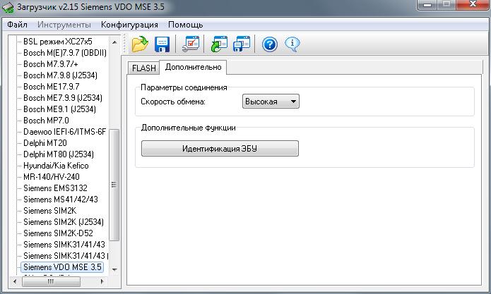
Task: Select the Дополнительно tab
Action: click(x=193, y=67)
